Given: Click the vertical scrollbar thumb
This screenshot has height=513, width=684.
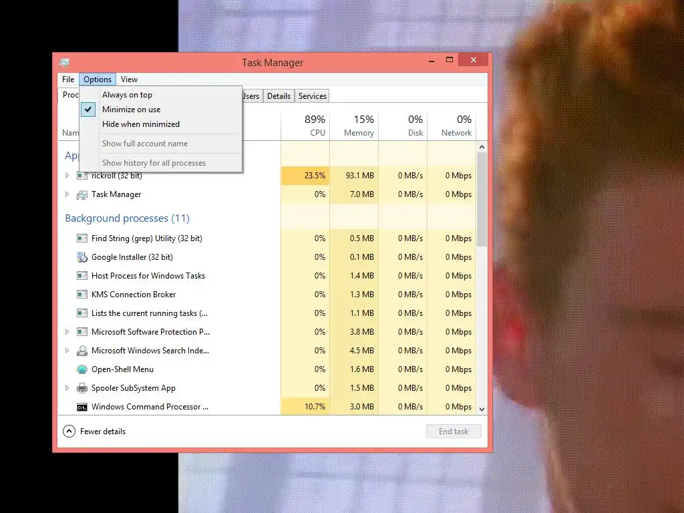Looking at the screenshot, I should (482, 199).
